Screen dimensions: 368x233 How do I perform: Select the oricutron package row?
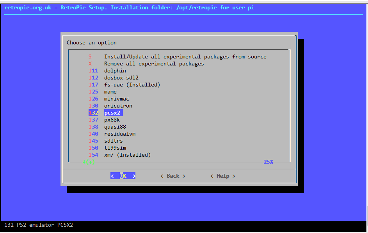tap(110, 106)
